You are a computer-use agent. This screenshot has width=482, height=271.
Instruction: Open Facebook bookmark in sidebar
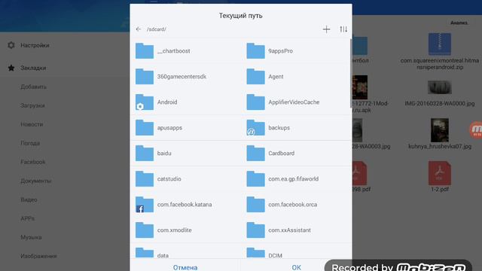tap(33, 162)
